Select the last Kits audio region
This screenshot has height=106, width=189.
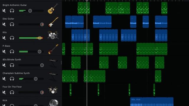point(161,35)
